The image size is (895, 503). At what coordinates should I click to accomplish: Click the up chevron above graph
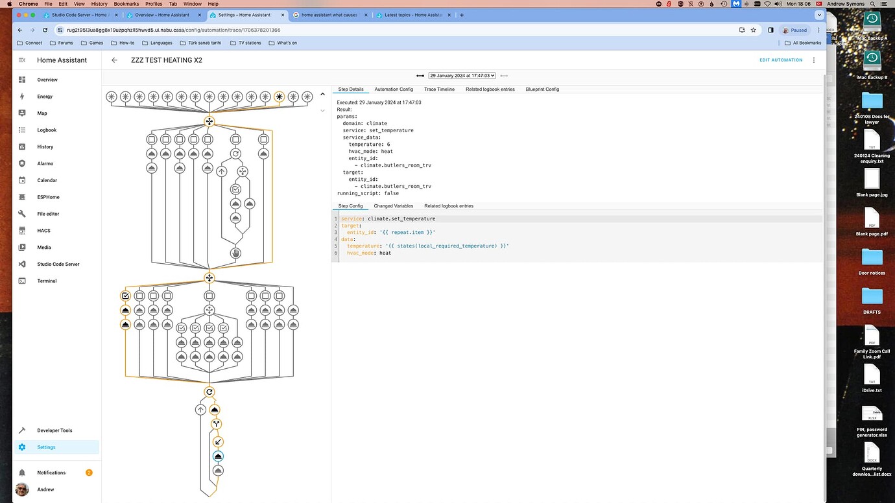322,94
